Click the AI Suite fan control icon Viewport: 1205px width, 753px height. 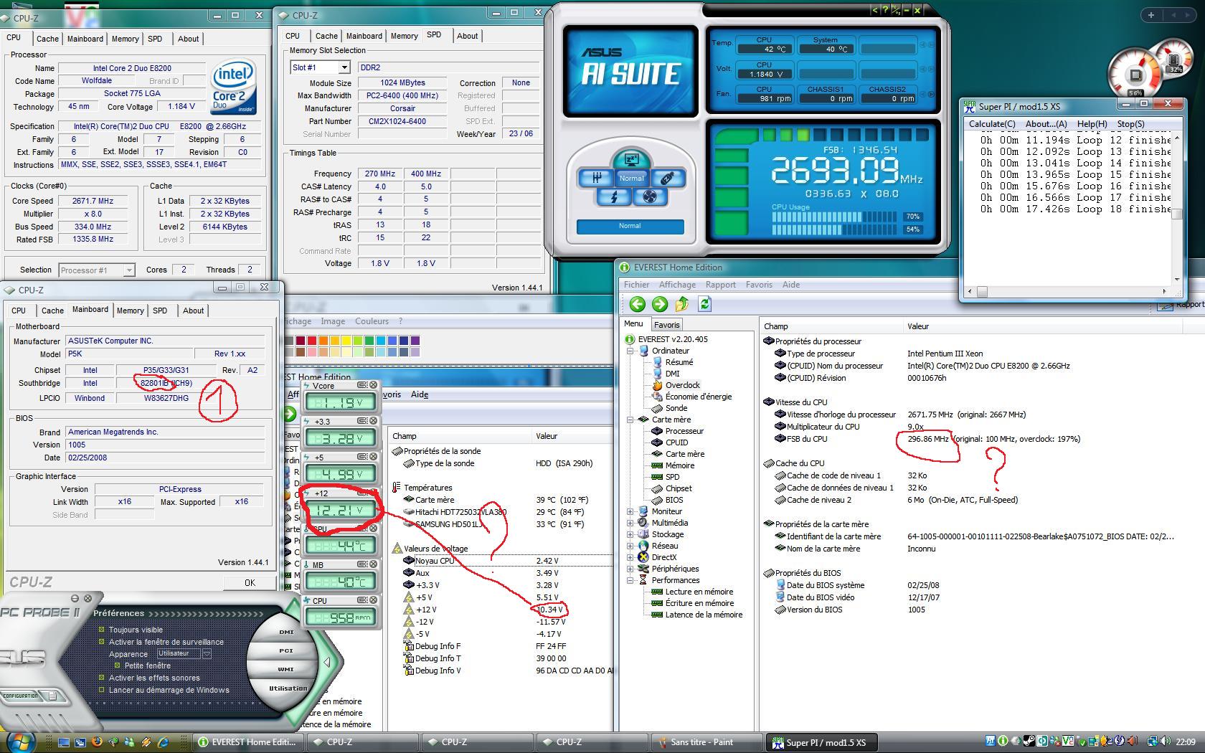click(x=650, y=196)
